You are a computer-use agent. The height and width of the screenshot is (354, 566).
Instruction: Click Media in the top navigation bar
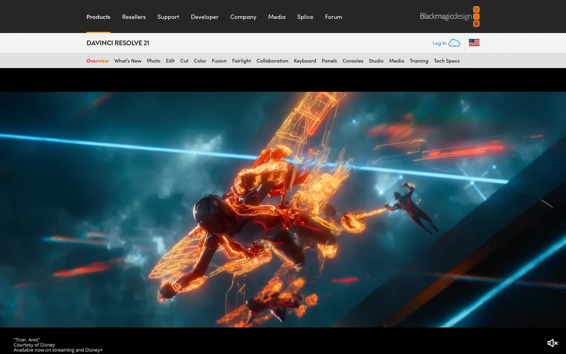pyautogui.click(x=277, y=17)
